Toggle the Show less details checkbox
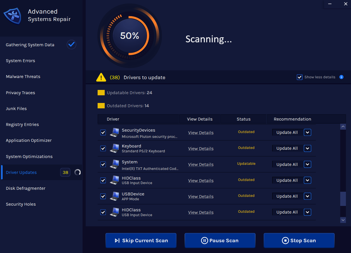Screen dimensions: 351x253 (x=299, y=77)
